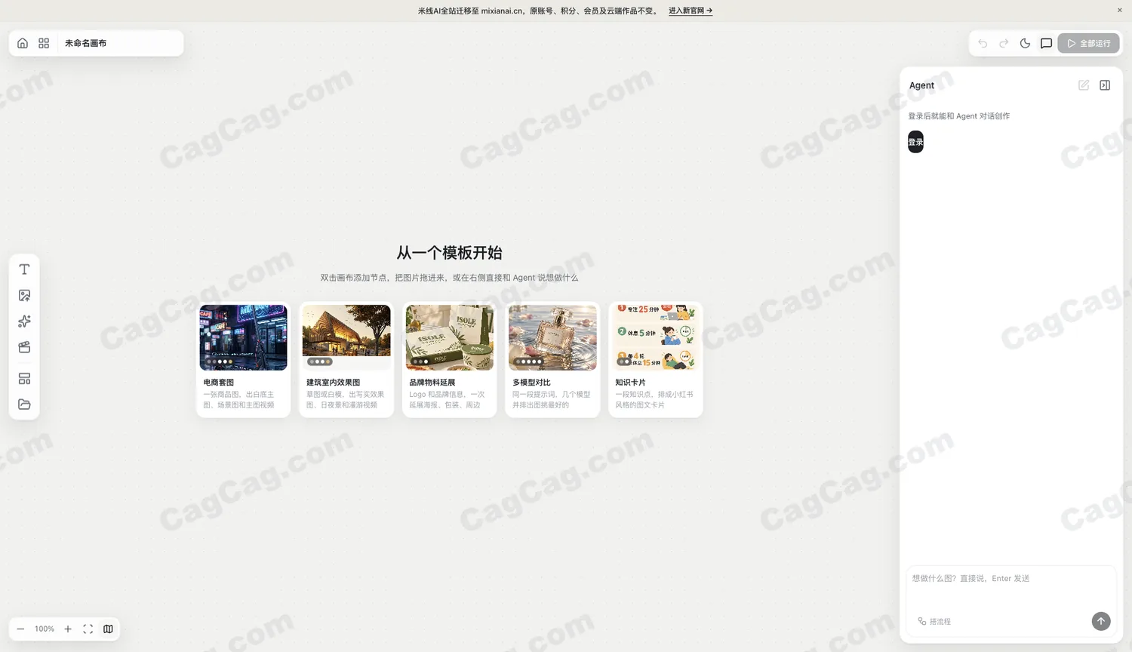This screenshot has width=1132, height=652.
Task: Fit canvas to screen icon
Action: tap(88, 629)
